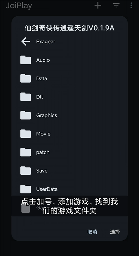Open the filter sort icon
This screenshot has height=256, width=139.
click(x=116, y=6)
